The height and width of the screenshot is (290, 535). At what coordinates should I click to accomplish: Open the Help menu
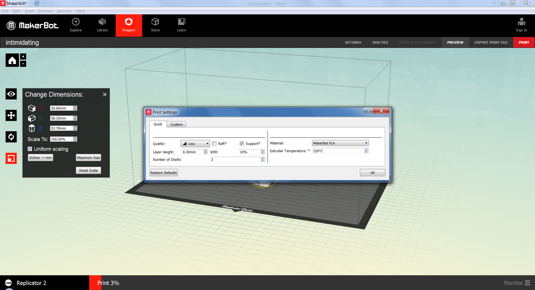point(80,11)
